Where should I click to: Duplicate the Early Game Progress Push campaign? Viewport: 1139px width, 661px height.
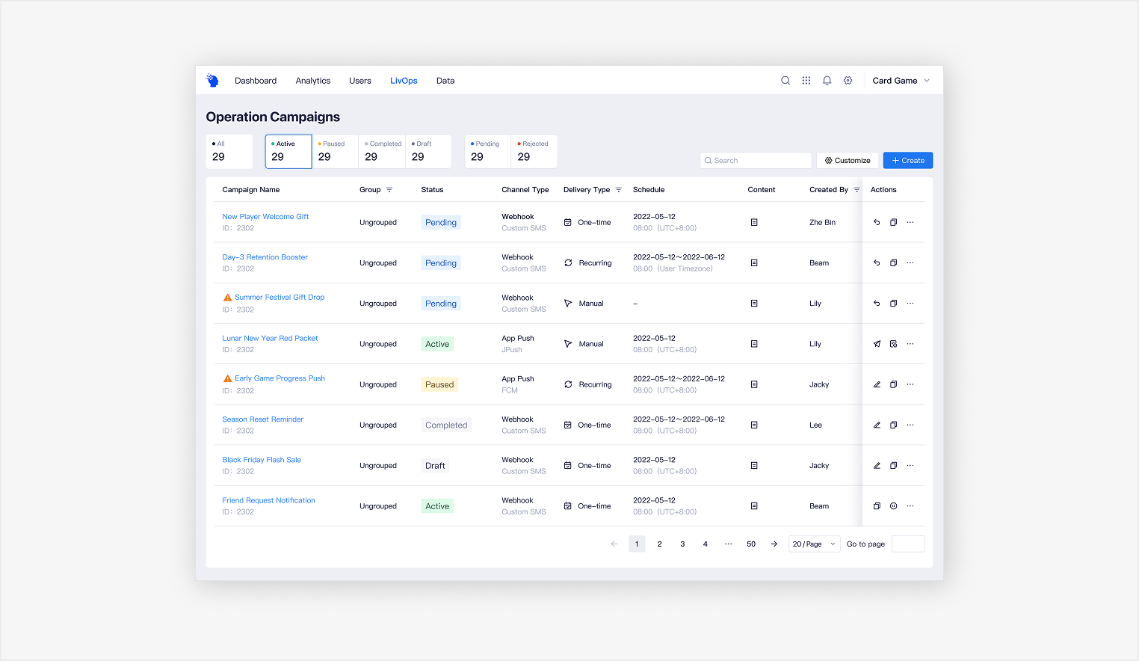click(893, 384)
